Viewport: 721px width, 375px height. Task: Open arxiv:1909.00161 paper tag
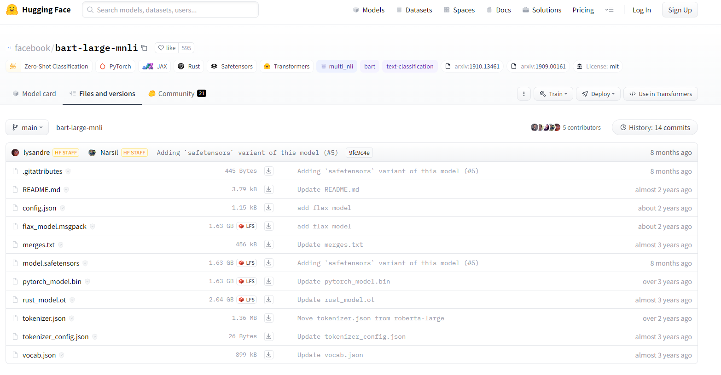click(x=539, y=66)
